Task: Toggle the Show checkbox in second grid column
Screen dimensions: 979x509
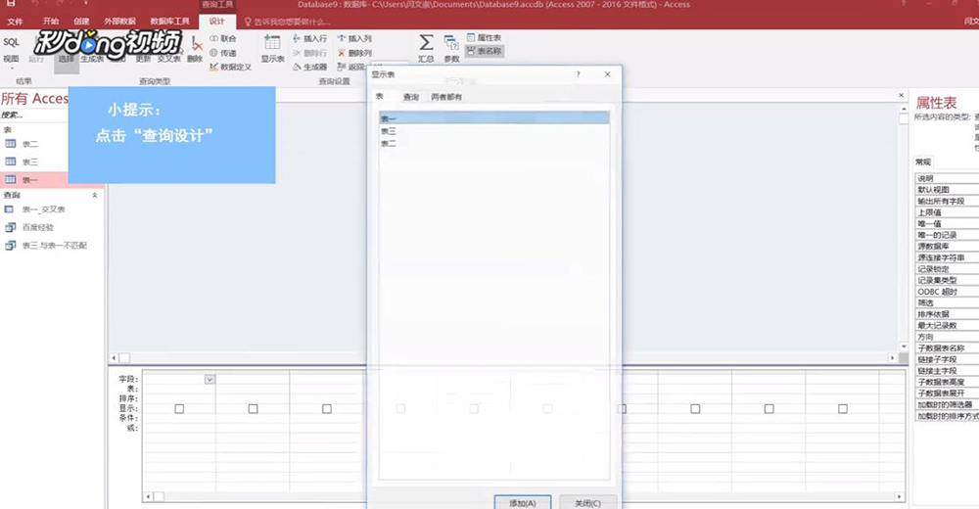Action: point(253,408)
